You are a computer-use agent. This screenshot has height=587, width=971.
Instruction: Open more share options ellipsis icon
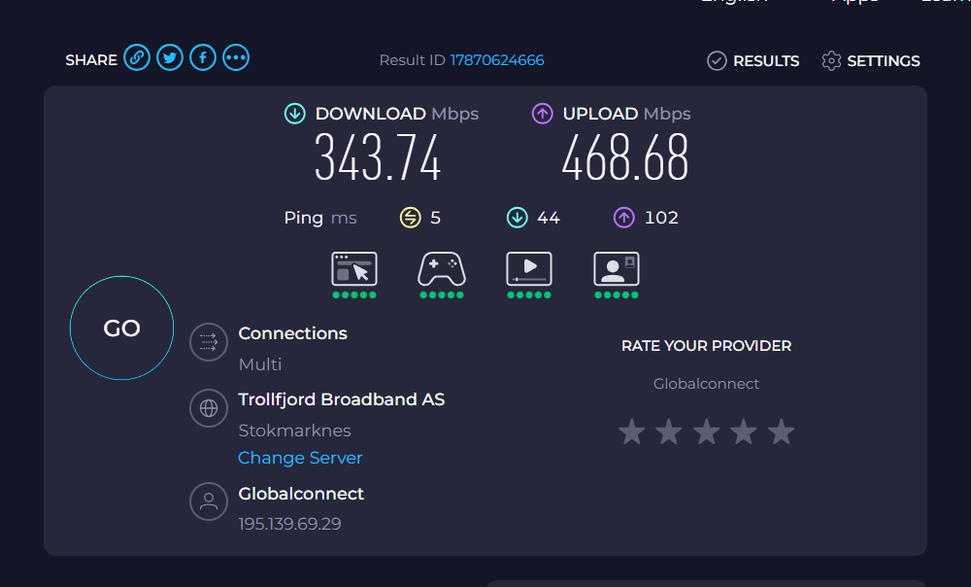236,58
